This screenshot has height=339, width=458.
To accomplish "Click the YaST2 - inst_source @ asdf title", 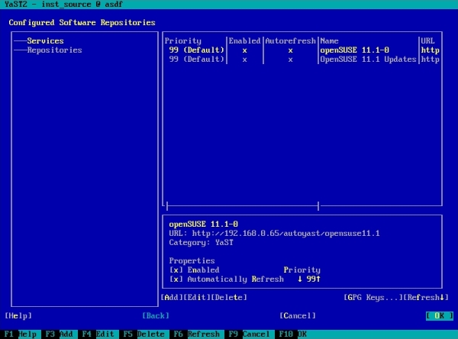I will tap(63, 5).
